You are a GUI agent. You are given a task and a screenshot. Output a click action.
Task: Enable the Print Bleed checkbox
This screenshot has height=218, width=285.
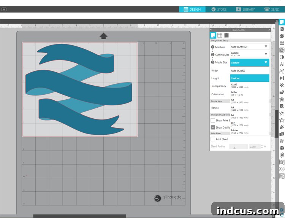pyautogui.click(x=213, y=139)
